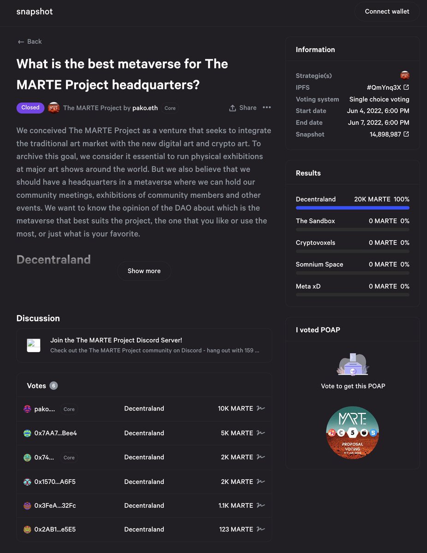Click the Closed status badge
The width and height of the screenshot is (427, 553).
30,107
